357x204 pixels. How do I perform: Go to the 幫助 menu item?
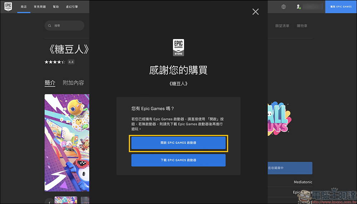pyautogui.click(x=56, y=6)
